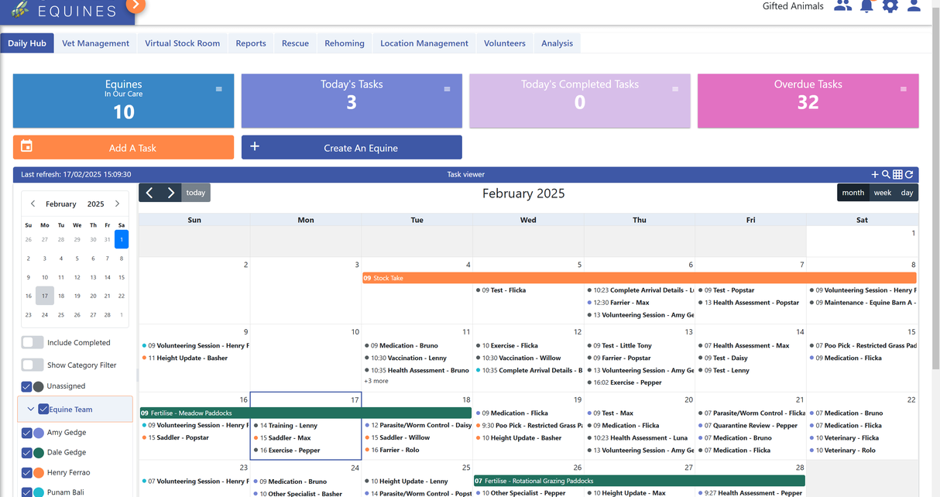The height and width of the screenshot is (497, 940).
Task: Toggle the Include Completed switch
Action: tap(33, 342)
